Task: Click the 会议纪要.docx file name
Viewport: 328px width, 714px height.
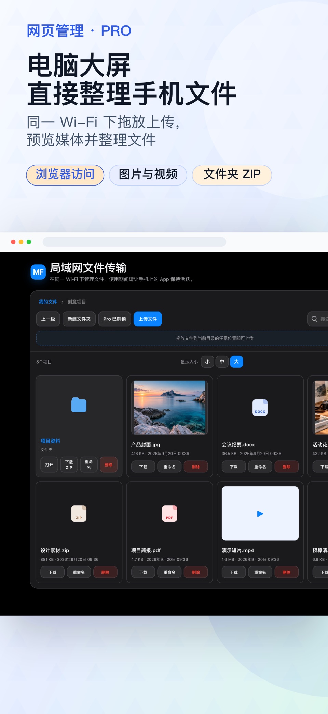Action: (x=238, y=445)
